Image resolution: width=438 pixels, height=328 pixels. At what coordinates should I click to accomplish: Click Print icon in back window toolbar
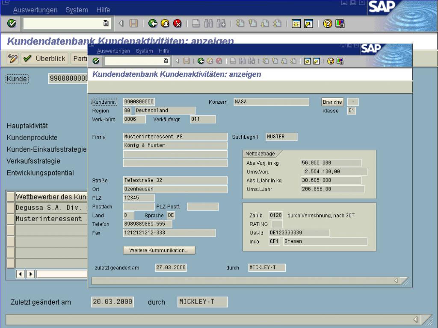tap(196, 23)
